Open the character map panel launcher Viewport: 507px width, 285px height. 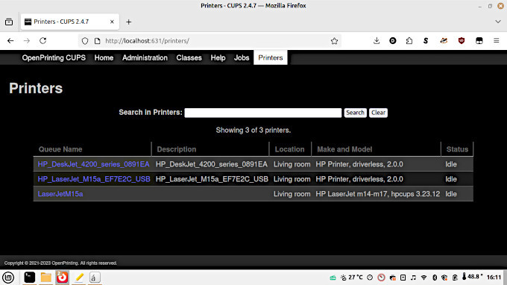(95, 278)
